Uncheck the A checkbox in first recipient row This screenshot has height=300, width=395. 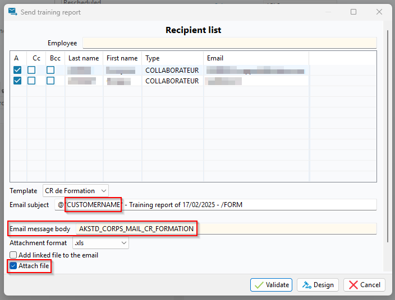pyautogui.click(x=17, y=70)
